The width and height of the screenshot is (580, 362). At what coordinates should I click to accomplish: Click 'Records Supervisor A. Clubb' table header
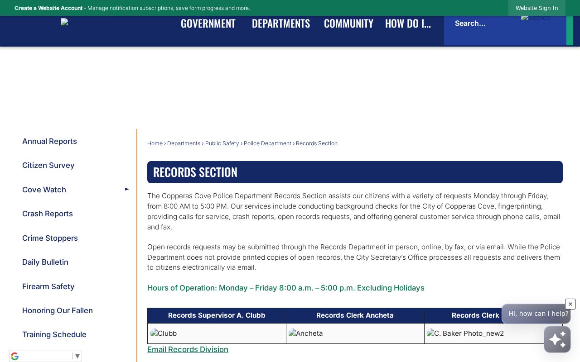(x=217, y=315)
